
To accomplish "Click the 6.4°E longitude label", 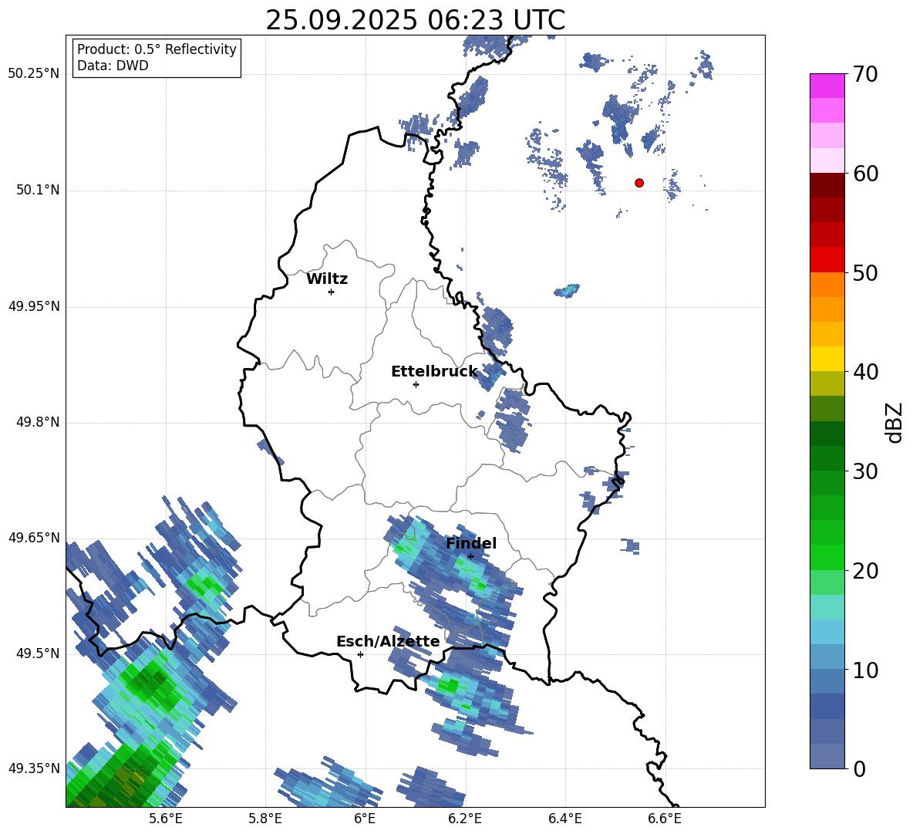I will tap(564, 819).
